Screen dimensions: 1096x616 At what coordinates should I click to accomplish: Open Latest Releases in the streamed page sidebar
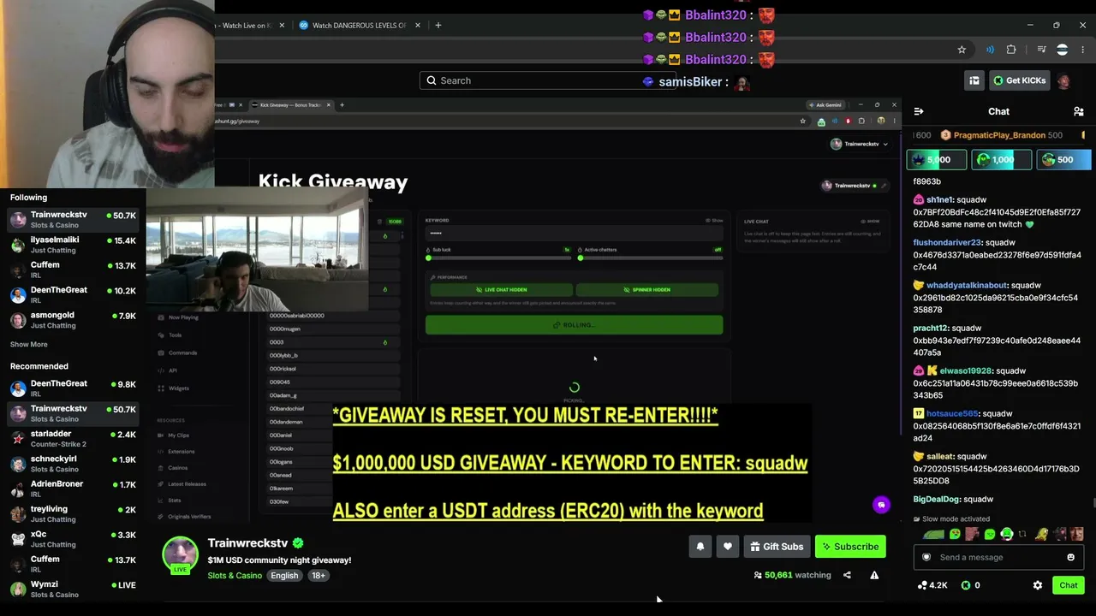pyautogui.click(x=187, y=484)
